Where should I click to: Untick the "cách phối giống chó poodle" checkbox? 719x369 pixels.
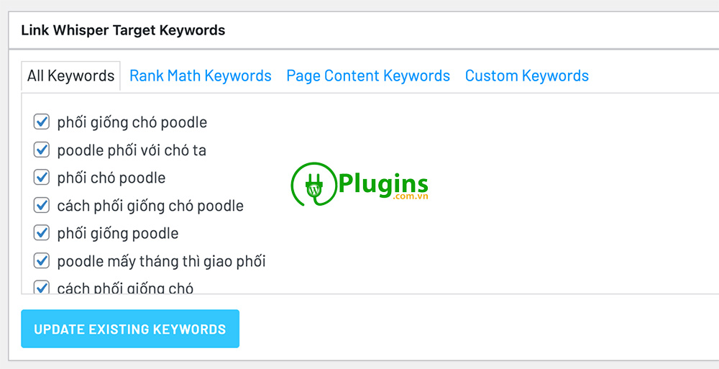click(42, 205)
